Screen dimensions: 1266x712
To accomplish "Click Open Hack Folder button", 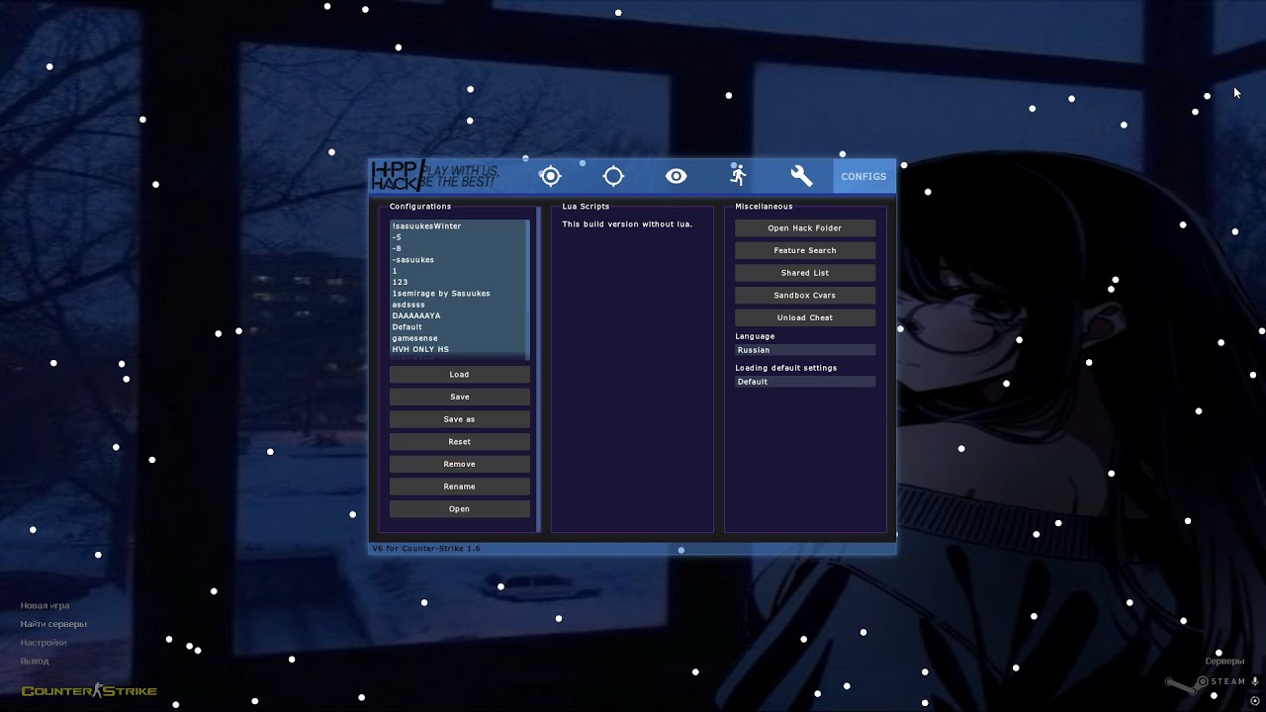I will click(x=805, y=228).
